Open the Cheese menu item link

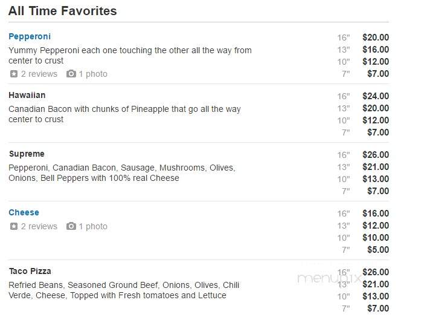click(x=24, y=212)
